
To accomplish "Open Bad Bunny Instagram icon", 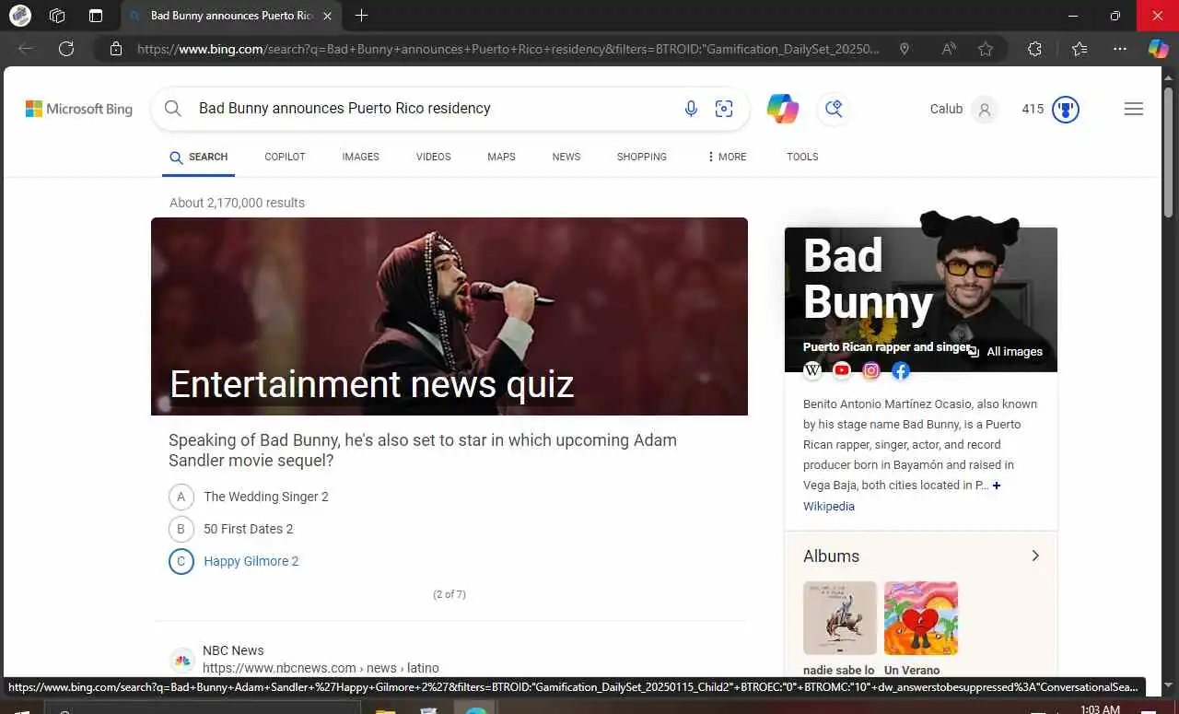I will point(871,370).
